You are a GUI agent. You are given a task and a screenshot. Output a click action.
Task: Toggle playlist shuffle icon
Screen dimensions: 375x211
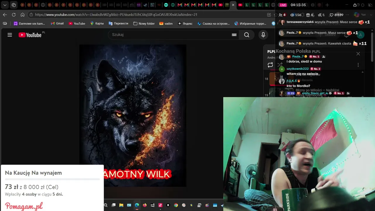coord(280,65)
